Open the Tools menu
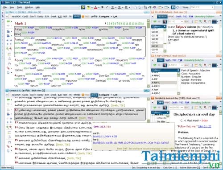This screenshot has width=223, height=170. coord(20,7)
